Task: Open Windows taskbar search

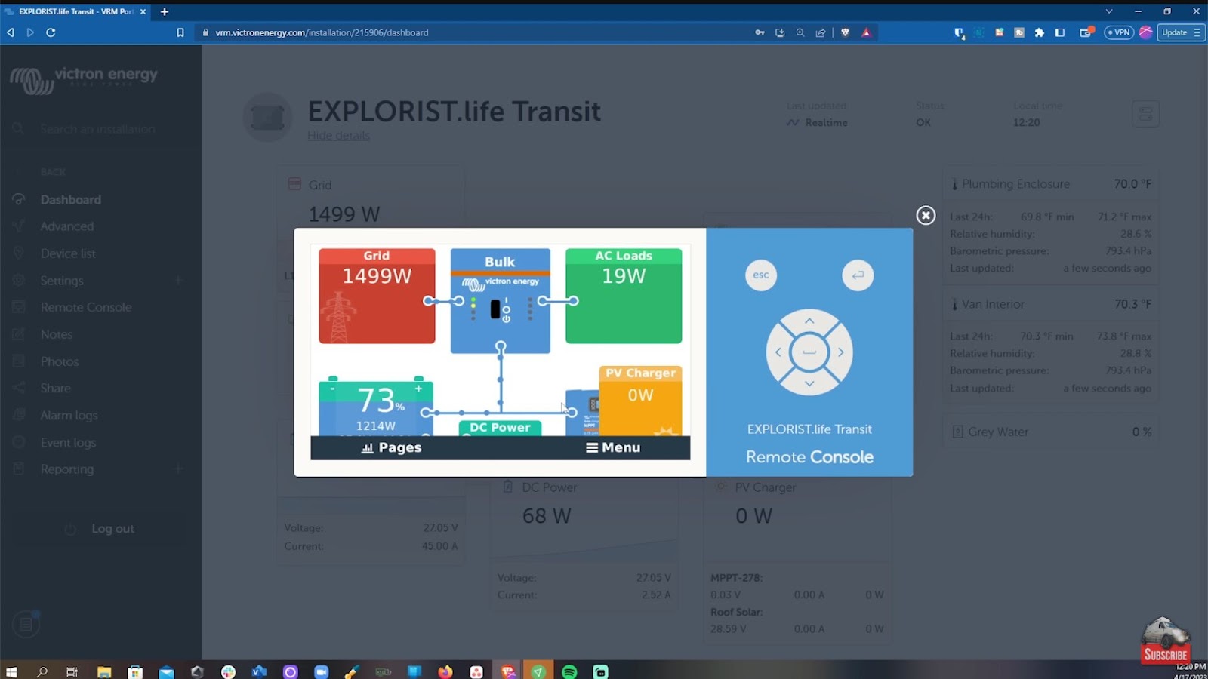Action: tap(42, 671)
